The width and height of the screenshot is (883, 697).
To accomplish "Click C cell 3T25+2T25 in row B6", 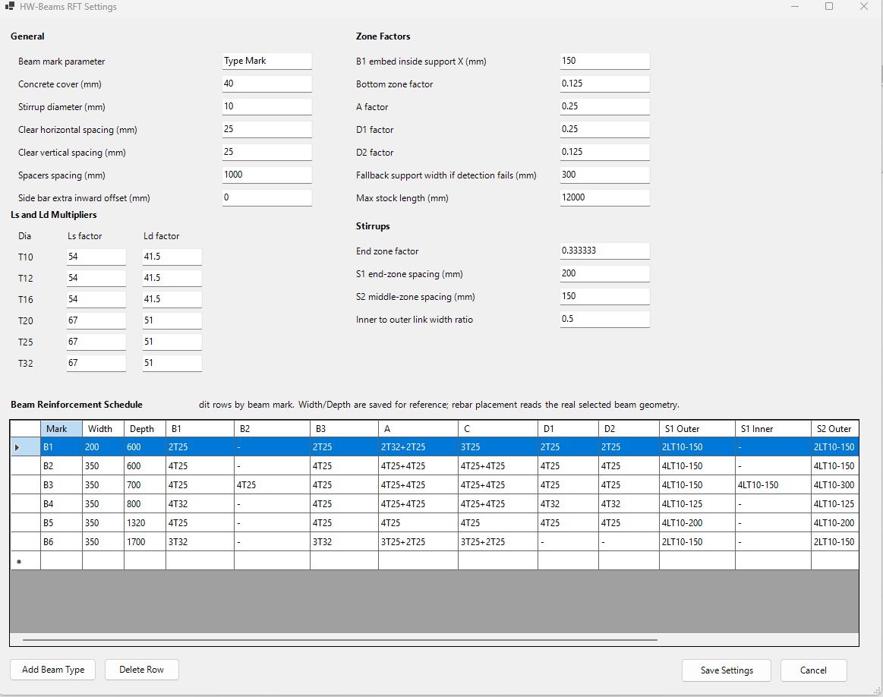I will coord(498,541).
